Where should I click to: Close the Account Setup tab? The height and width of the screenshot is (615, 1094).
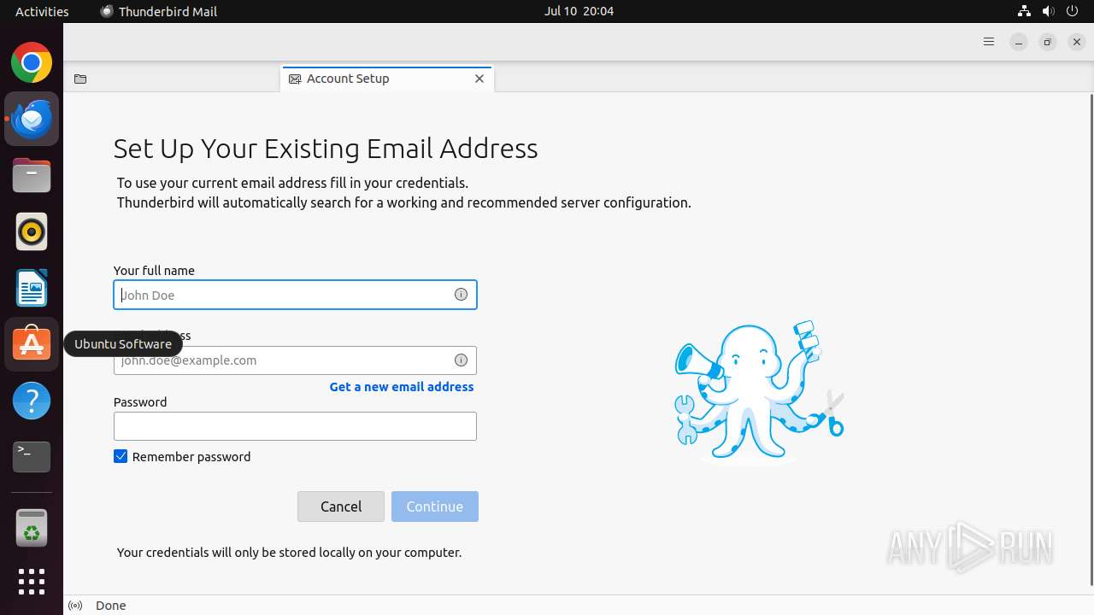(479, 79)
